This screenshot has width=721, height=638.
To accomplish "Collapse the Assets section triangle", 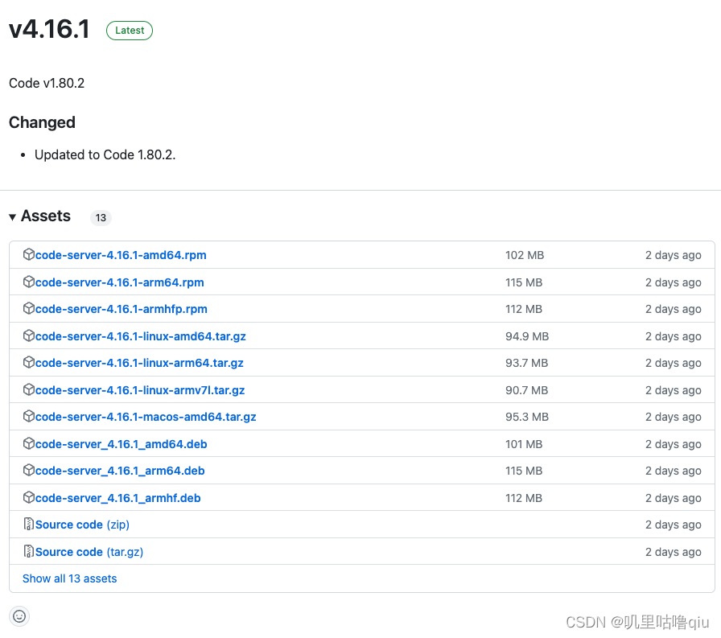I will pos(12,217).
